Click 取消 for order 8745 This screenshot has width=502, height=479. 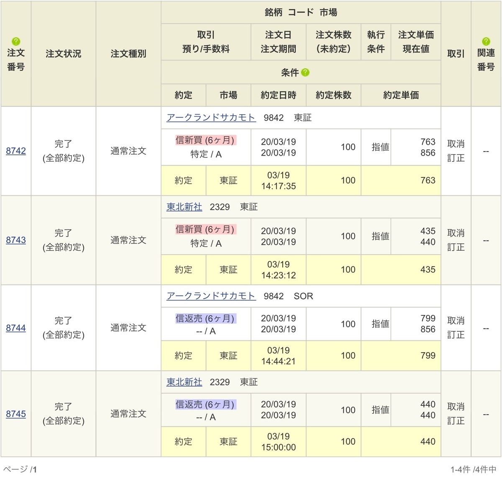pos(456,407)
